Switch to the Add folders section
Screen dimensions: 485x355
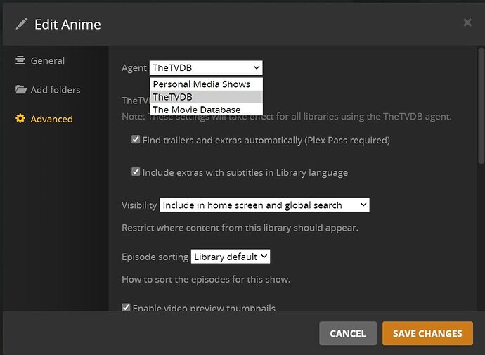tap(56, 90)
